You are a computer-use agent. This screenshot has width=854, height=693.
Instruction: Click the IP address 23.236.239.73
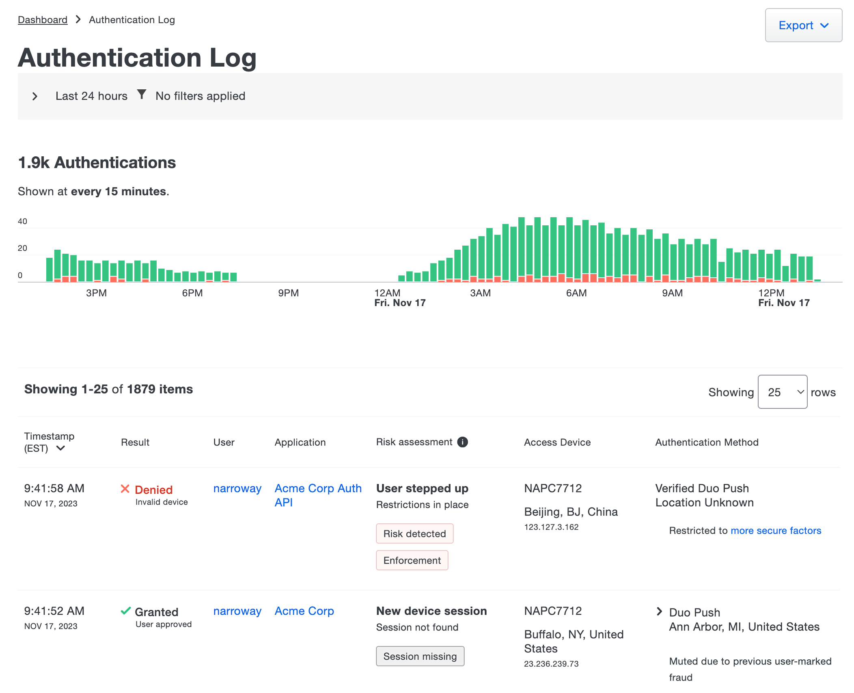pyautogui.click(x=551, y=664)
